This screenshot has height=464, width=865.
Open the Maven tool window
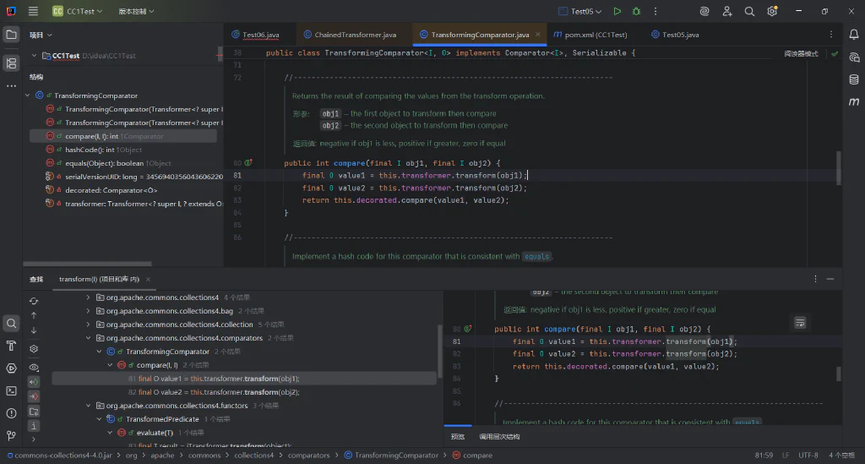(x=853, y=101)
